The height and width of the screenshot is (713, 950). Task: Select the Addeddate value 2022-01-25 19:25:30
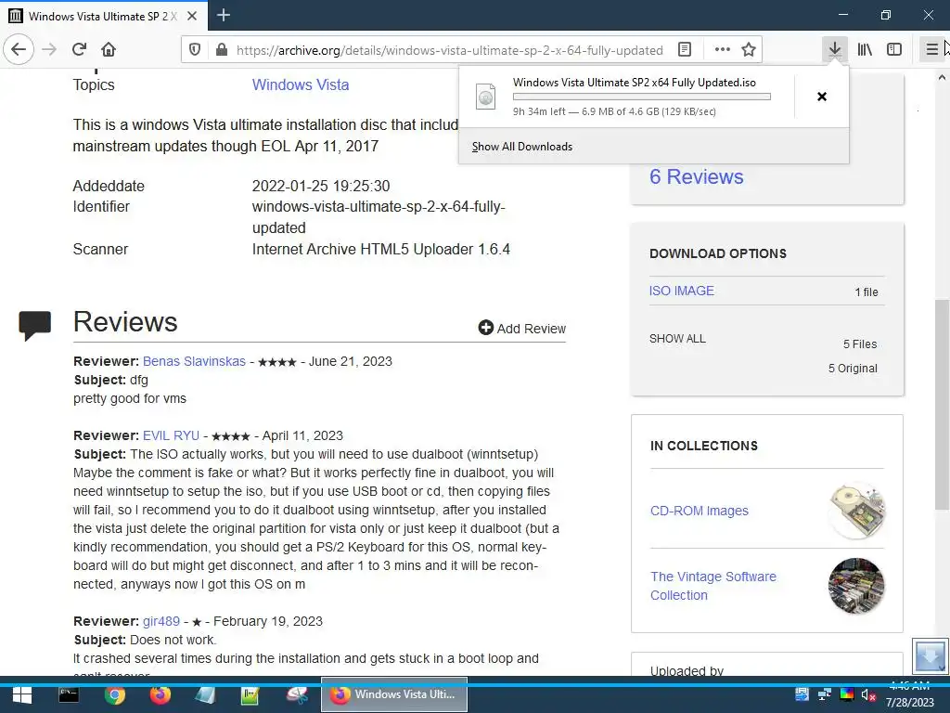point(321,186)
